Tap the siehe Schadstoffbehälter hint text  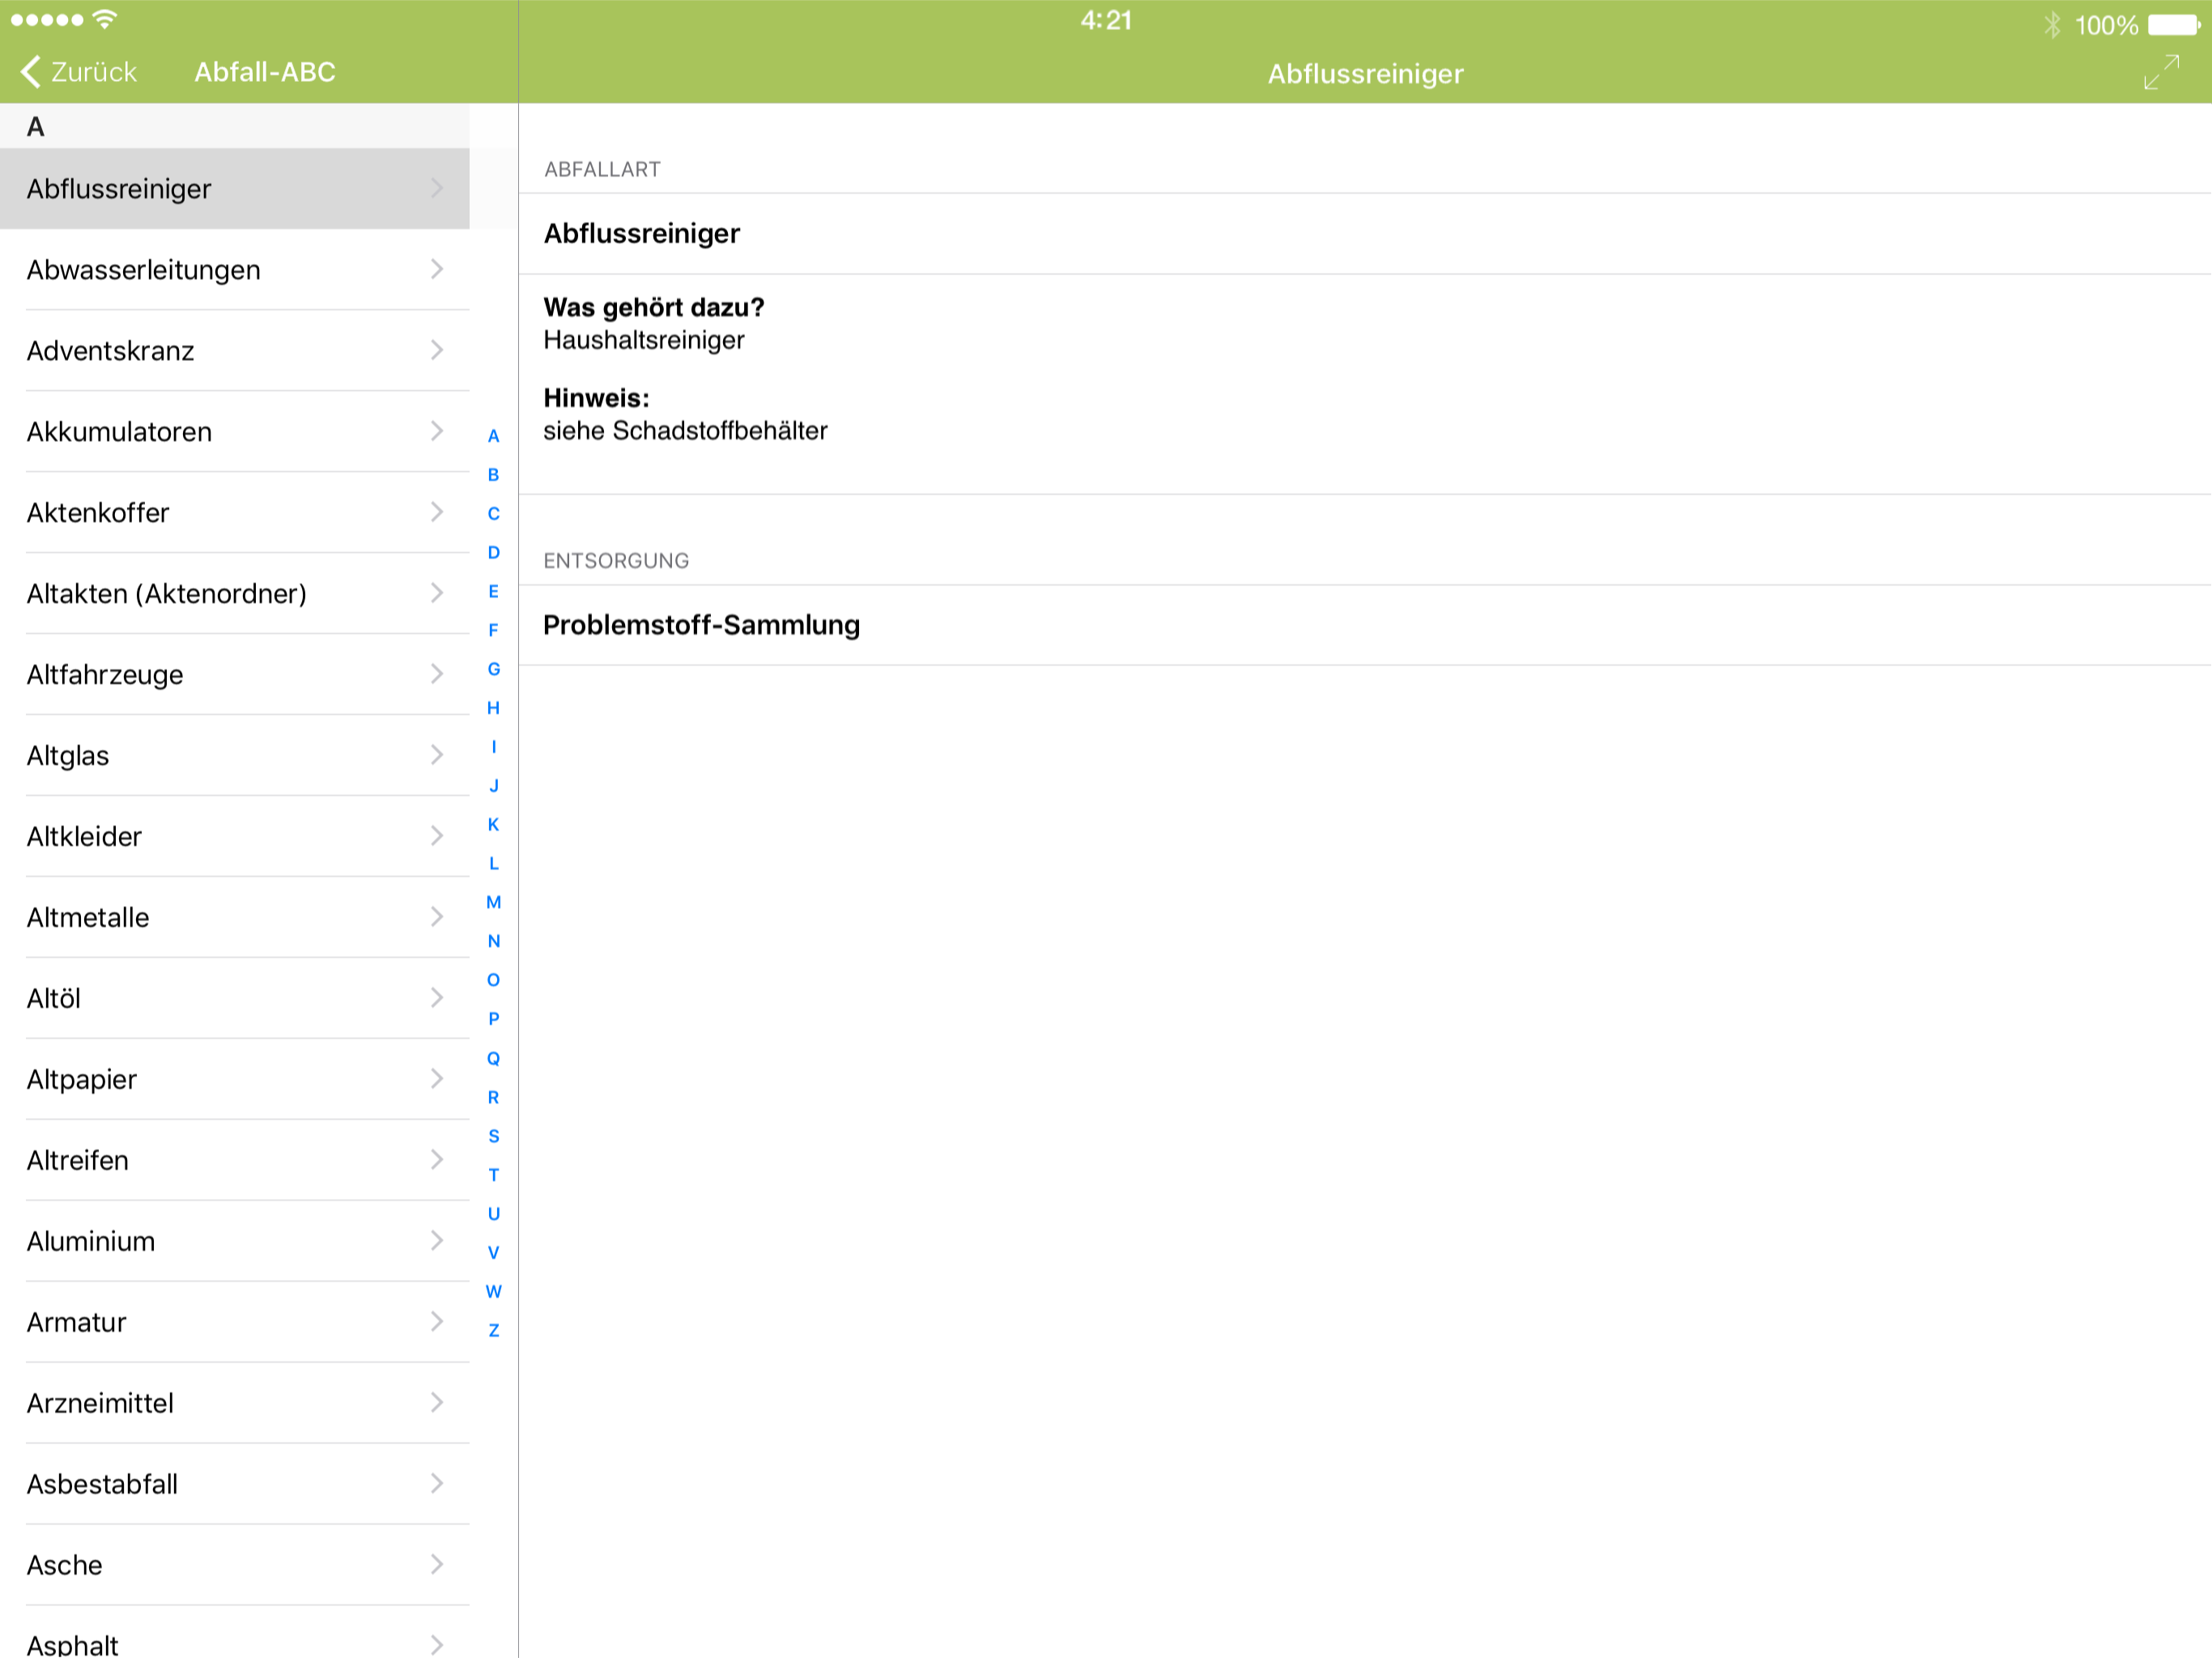click(x=686, y=431)
